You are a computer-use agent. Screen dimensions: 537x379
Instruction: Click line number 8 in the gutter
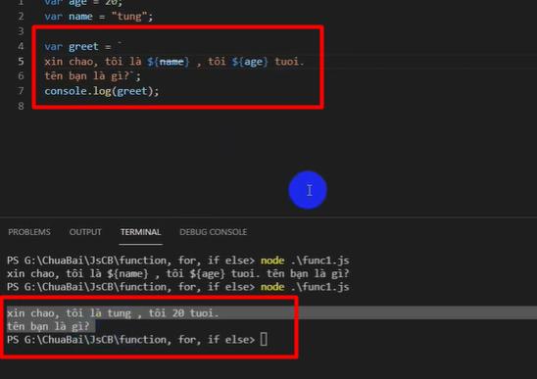(x=21, y=106)
